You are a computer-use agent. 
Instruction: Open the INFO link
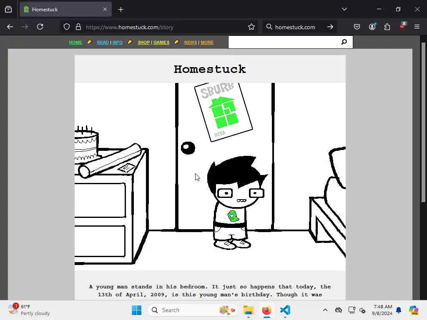coord(117,42)
